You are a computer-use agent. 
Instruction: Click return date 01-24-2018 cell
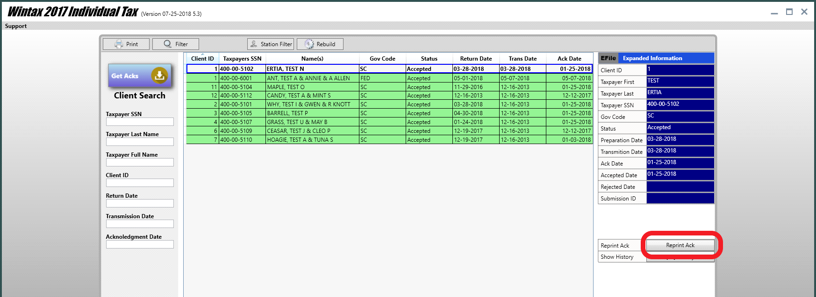476,122
